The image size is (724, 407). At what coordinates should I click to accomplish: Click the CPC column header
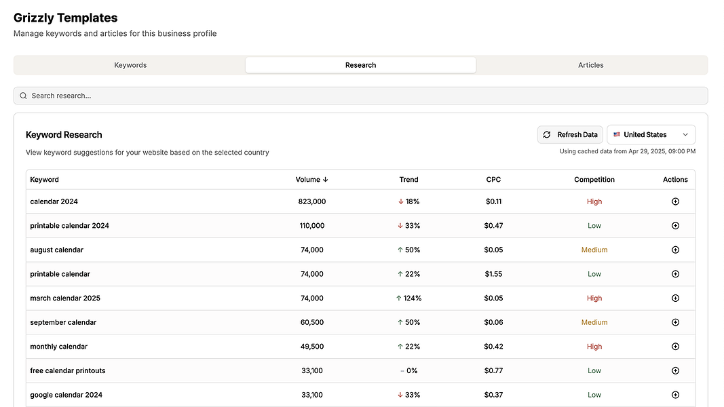click(x=493, y=180)
